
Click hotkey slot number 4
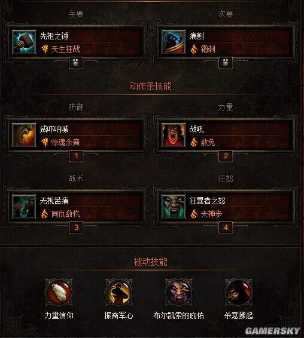(226, 228)
